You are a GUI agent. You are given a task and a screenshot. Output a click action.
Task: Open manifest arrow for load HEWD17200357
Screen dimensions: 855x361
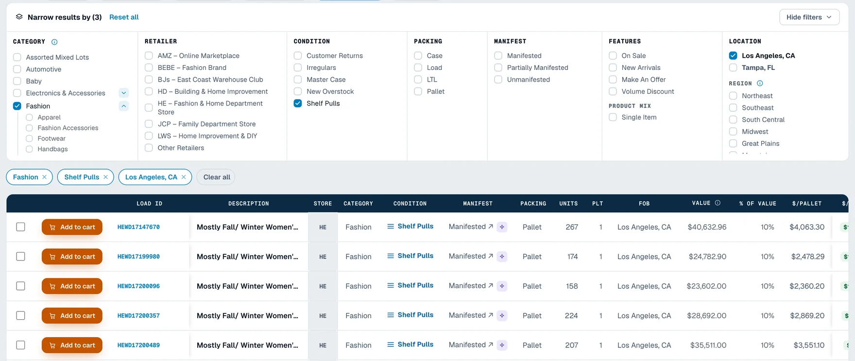tap(491, 315)
